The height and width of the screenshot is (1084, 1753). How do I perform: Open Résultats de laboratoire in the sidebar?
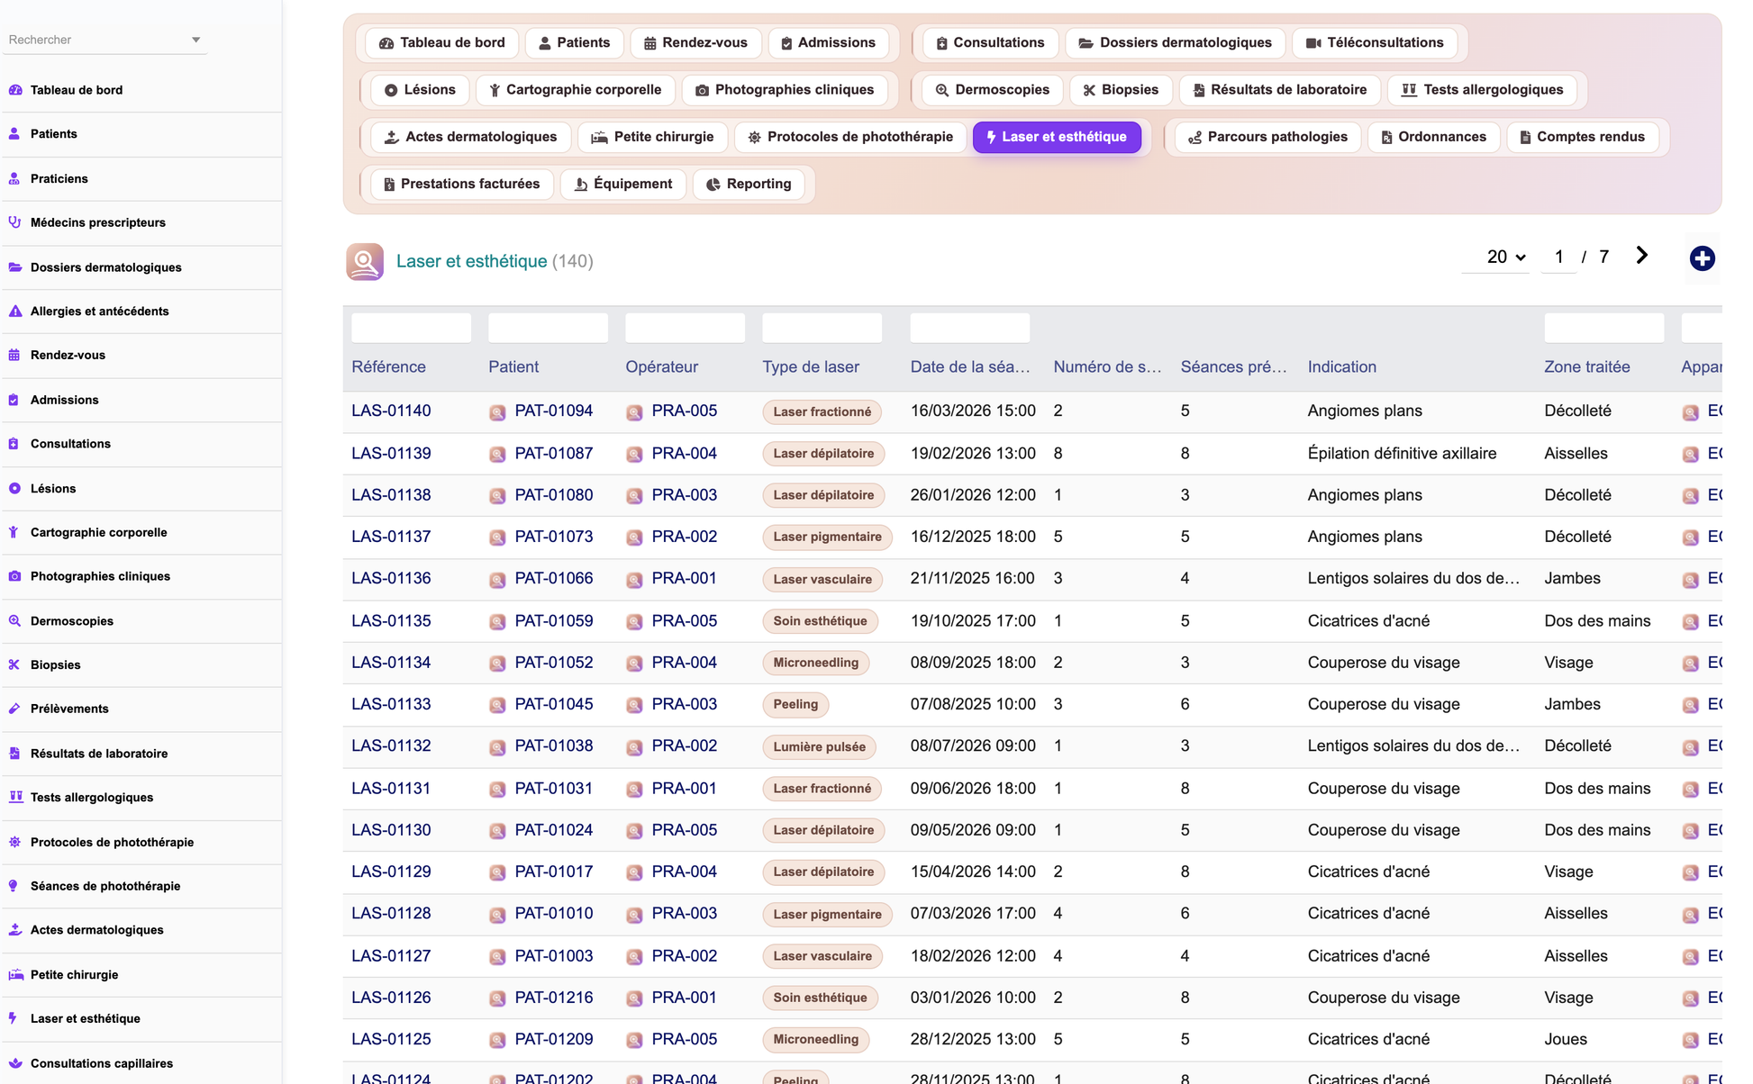[x=142, y=754]
